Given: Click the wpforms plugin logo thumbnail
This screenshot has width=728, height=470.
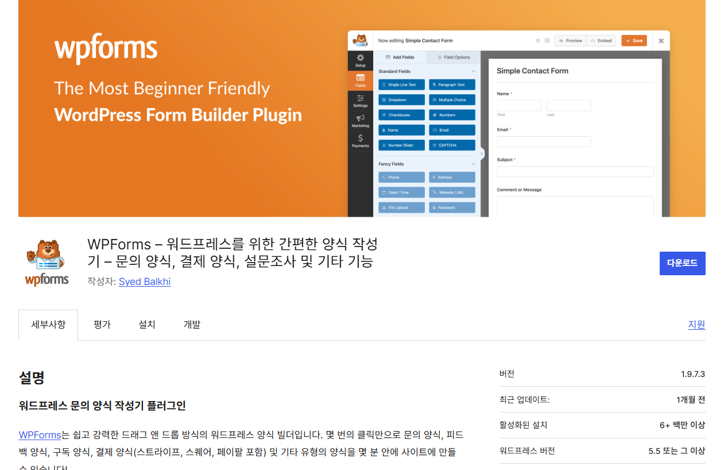Looking at the screenshot, I should pyautogui.click(x=47, y=263).
